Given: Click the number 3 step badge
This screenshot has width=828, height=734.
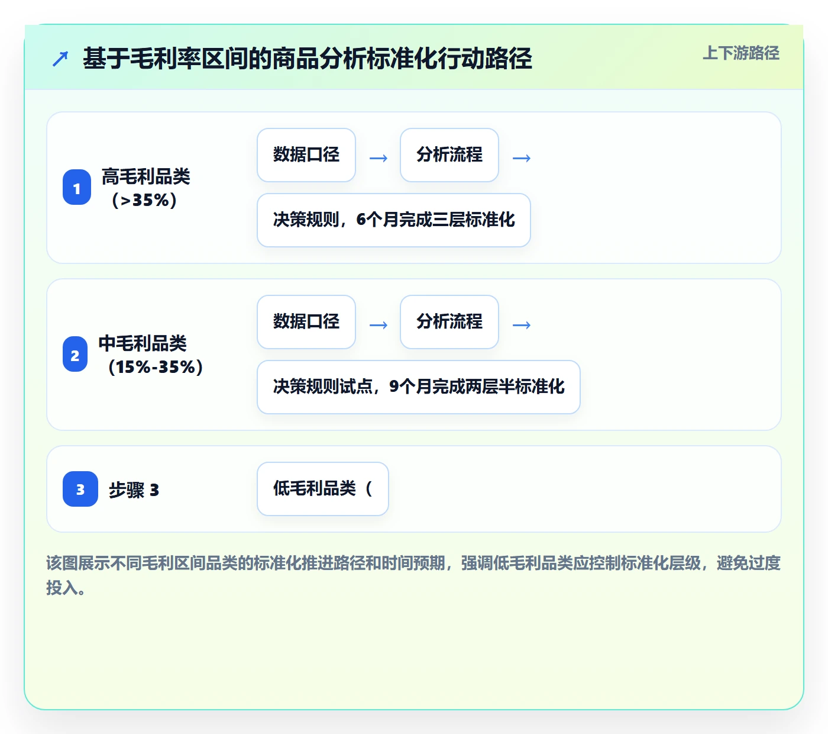Looking at the screenshot, I should coord(80,489).
